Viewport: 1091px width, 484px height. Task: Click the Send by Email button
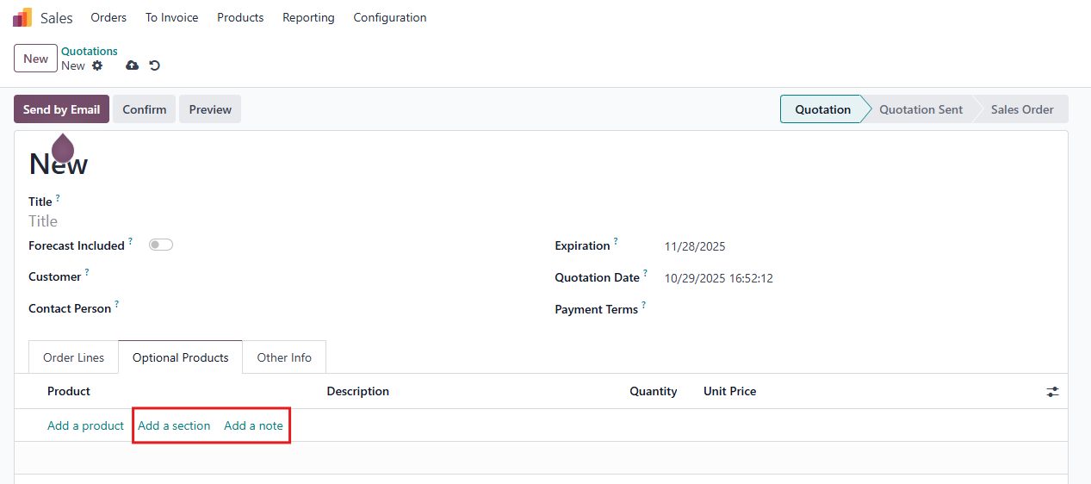pos(61,109)
